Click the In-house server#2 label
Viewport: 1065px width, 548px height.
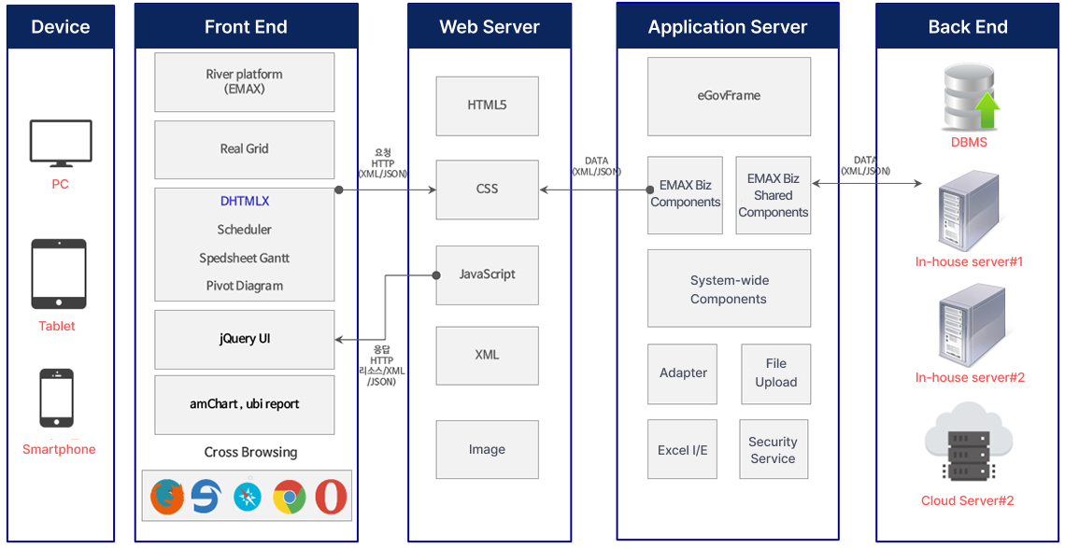coord(969,377)
